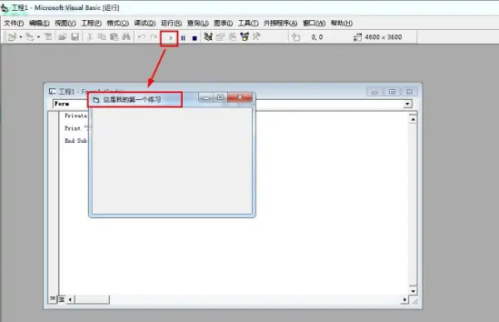Open the Properties Window icon

tap(220, 37)
